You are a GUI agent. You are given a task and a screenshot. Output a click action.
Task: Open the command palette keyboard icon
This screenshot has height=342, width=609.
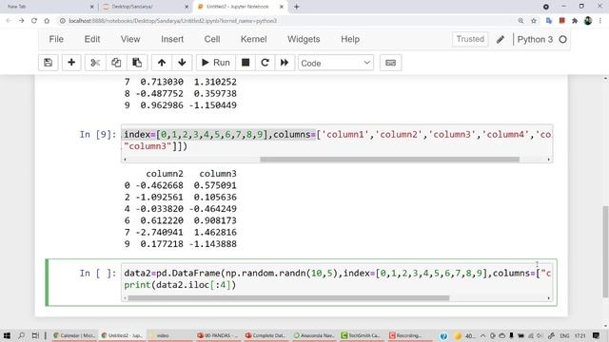(390, 63)
